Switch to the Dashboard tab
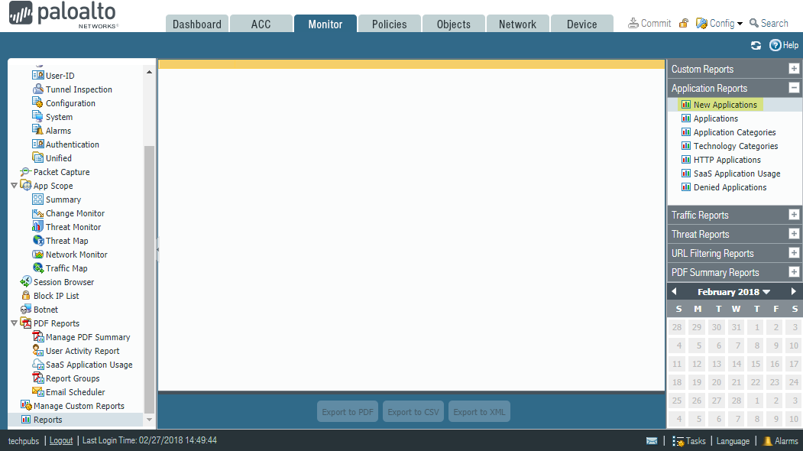This screenshot has height=451, width=803. point(197,24)
